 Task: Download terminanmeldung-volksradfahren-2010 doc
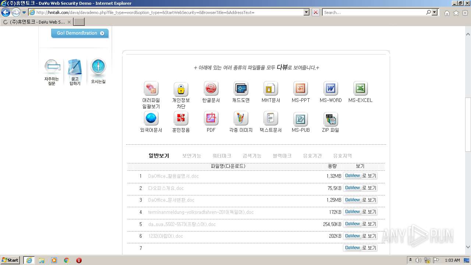click(201, 212)
